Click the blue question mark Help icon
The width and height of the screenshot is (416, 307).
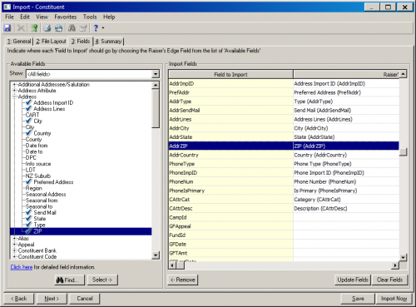pyautogui.click(x=96, y=28)
